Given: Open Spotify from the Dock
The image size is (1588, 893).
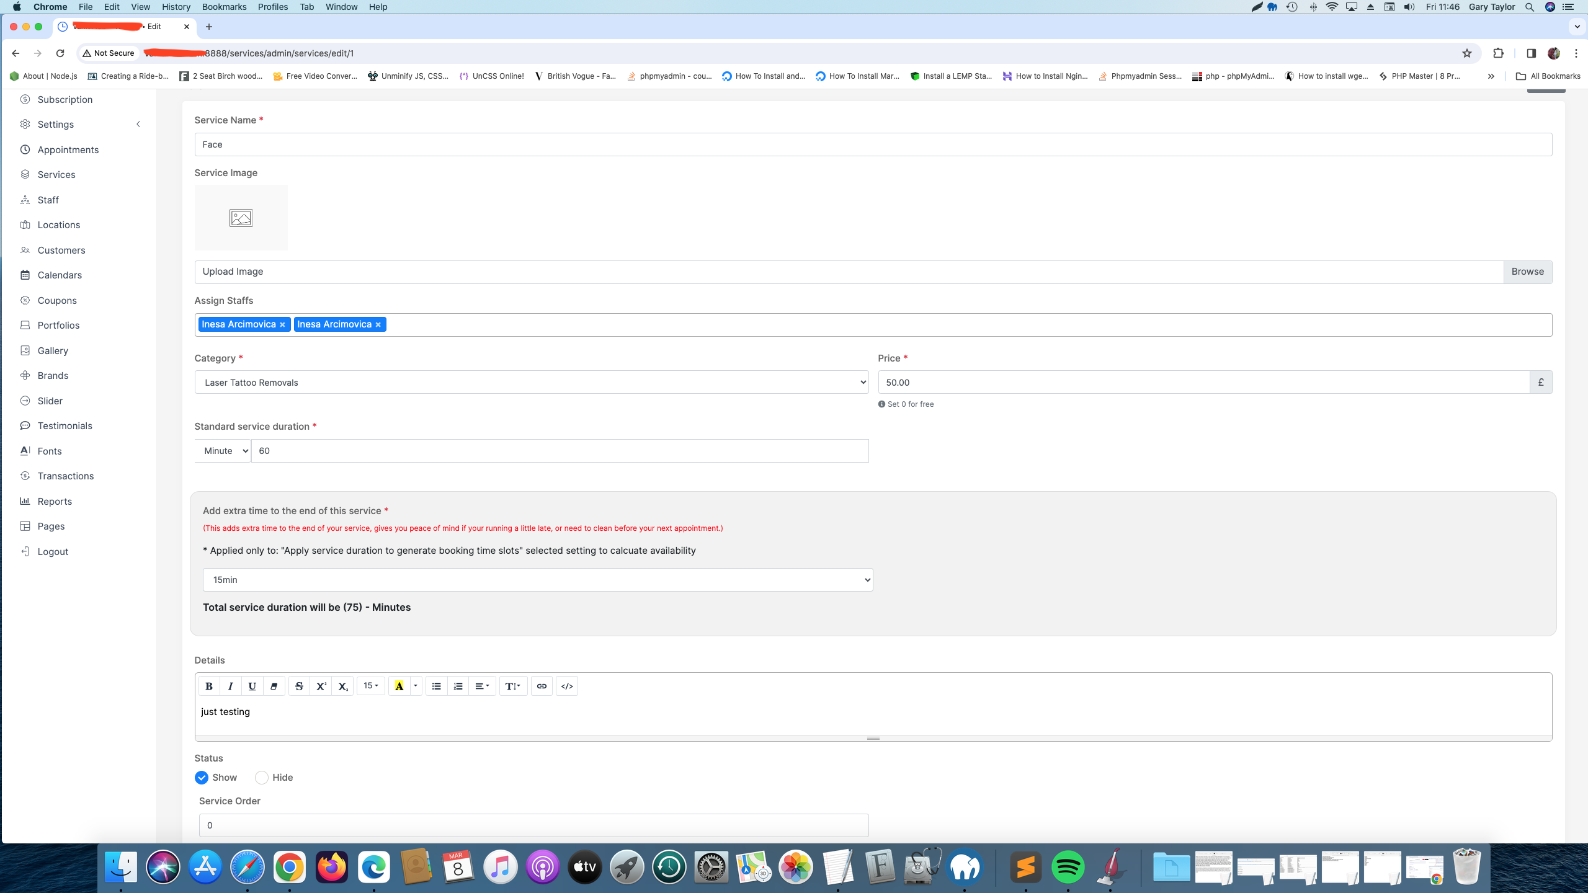Looking at the screenshot, I should tap(1068, 867).
